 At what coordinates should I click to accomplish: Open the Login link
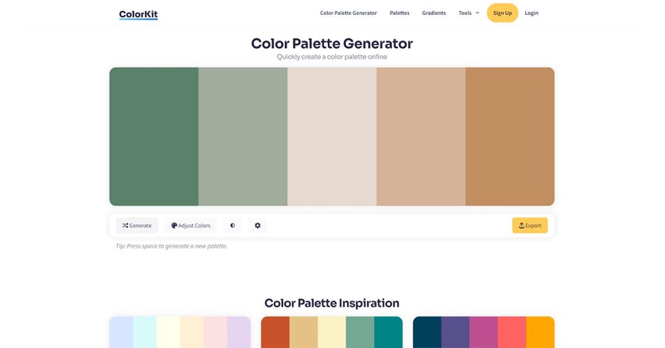click(x=532, y=13)
